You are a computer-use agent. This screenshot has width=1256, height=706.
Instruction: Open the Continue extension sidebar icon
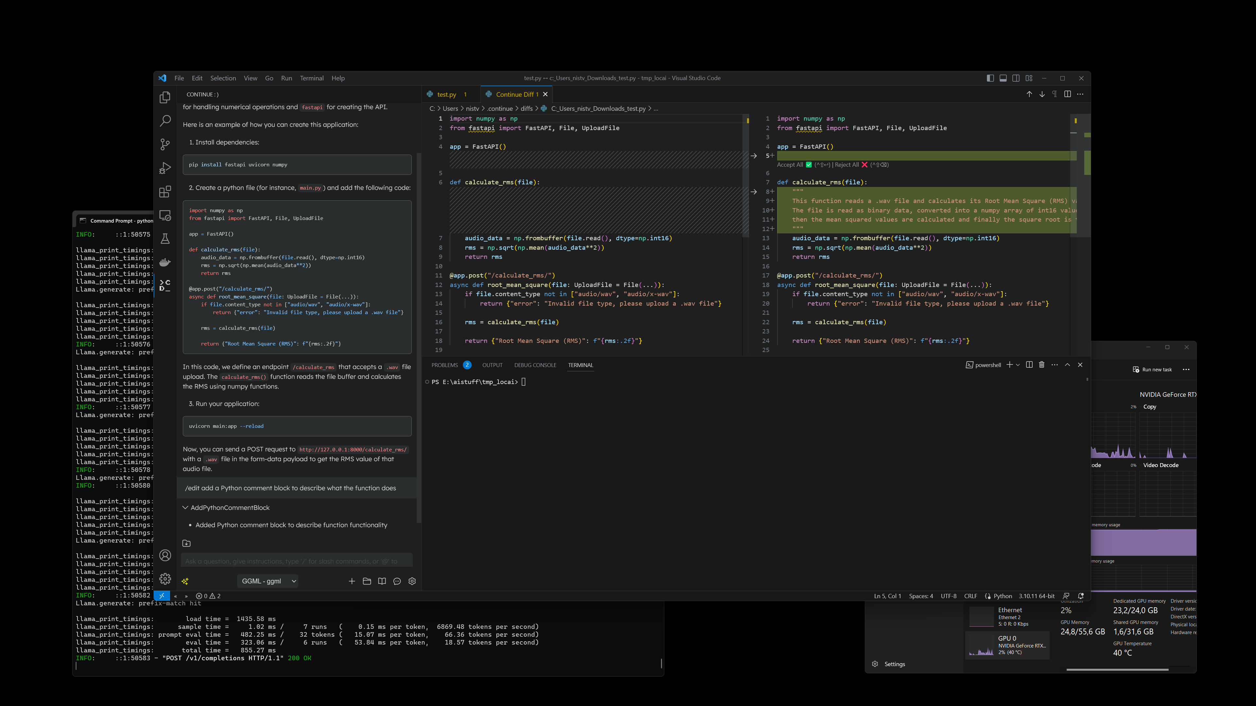pos(165,286)
